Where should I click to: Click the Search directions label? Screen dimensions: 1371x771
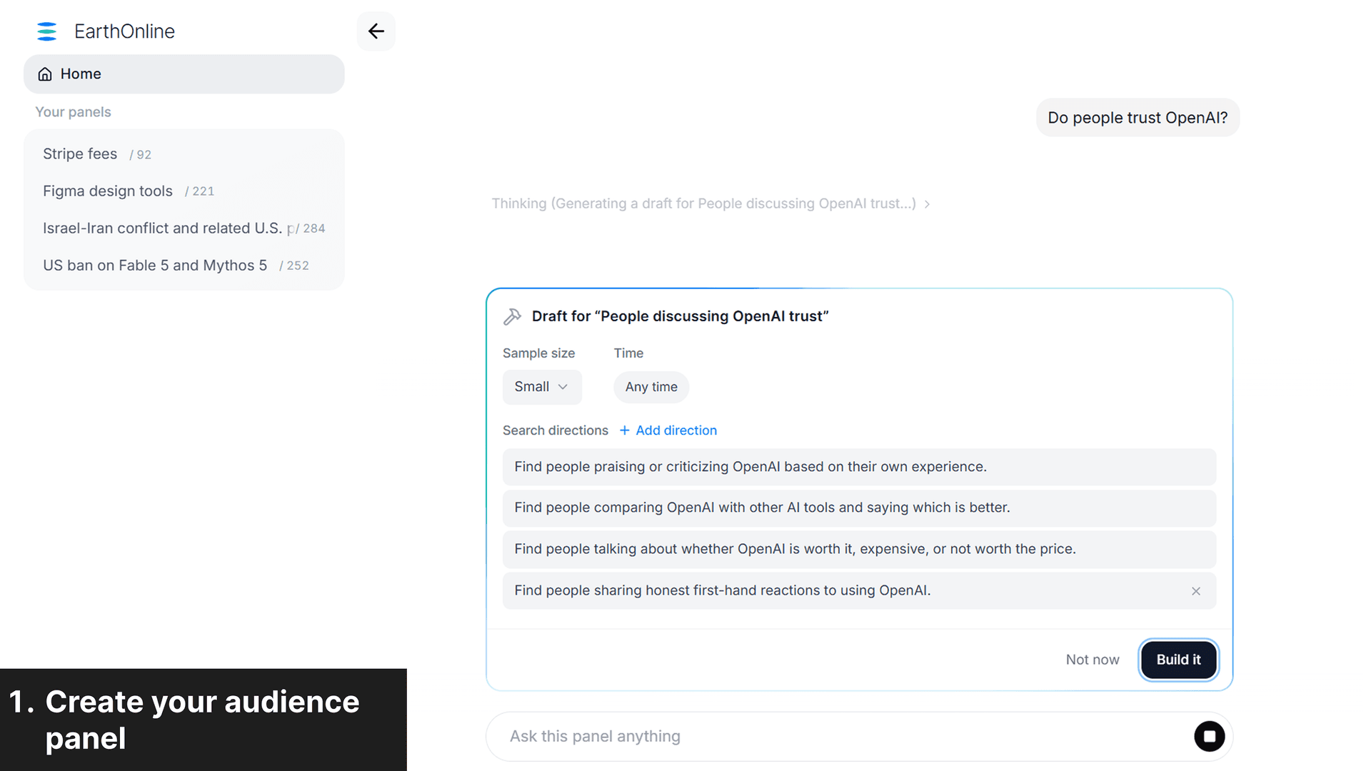click(556, 430)
